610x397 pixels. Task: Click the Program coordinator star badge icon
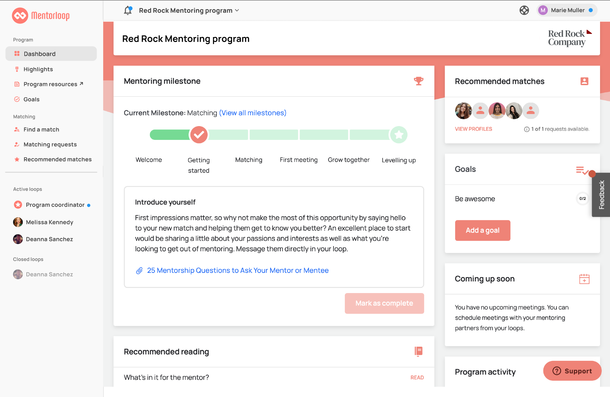(18, 205)
